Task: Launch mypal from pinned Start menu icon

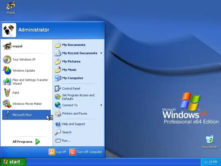Action: [x=7, y=46]
